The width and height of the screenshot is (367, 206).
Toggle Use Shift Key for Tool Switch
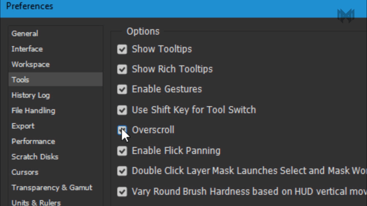pyautogui.click(x=122, y=110)
